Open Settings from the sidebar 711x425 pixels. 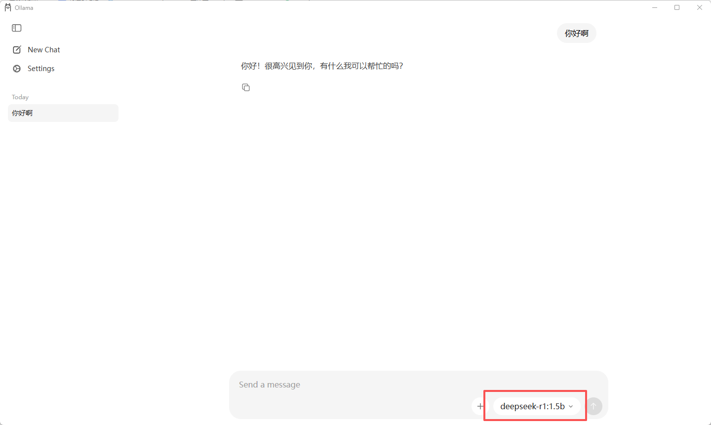[x=34, y=69]
